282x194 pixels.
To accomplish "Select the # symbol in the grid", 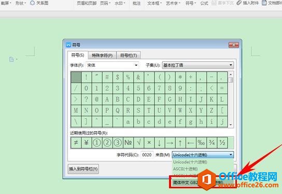I will click(107, 77).
